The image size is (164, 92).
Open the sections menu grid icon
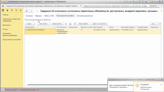click(3, 10)
